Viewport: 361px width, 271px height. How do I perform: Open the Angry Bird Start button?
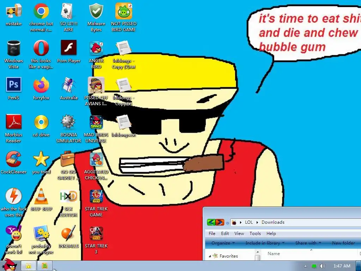[9, 265]
